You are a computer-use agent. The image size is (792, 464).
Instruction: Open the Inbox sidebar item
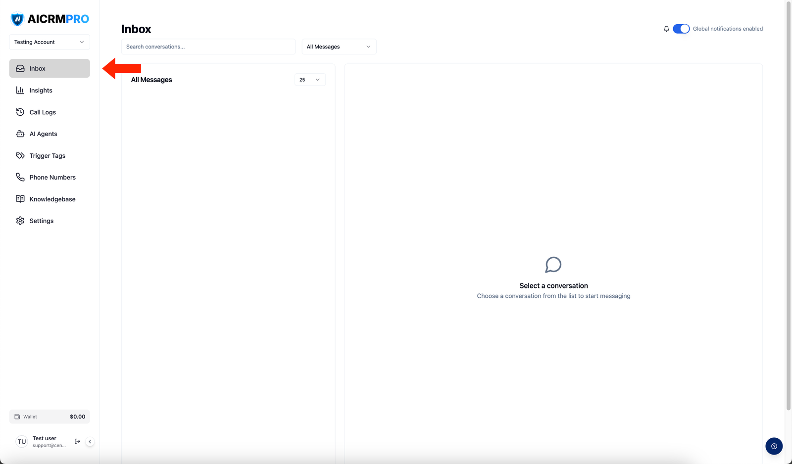[x=49, y=68]
